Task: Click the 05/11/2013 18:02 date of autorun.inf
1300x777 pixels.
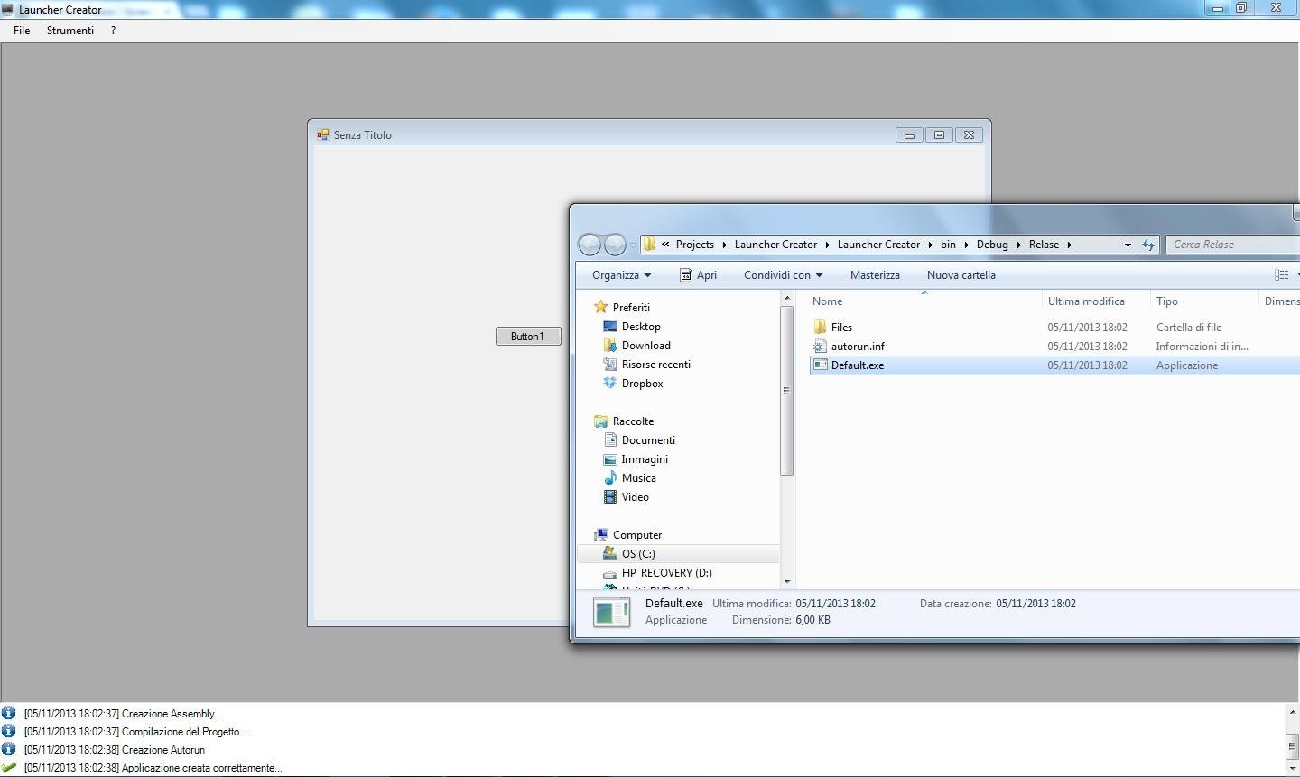Action: pos(1087,347)
